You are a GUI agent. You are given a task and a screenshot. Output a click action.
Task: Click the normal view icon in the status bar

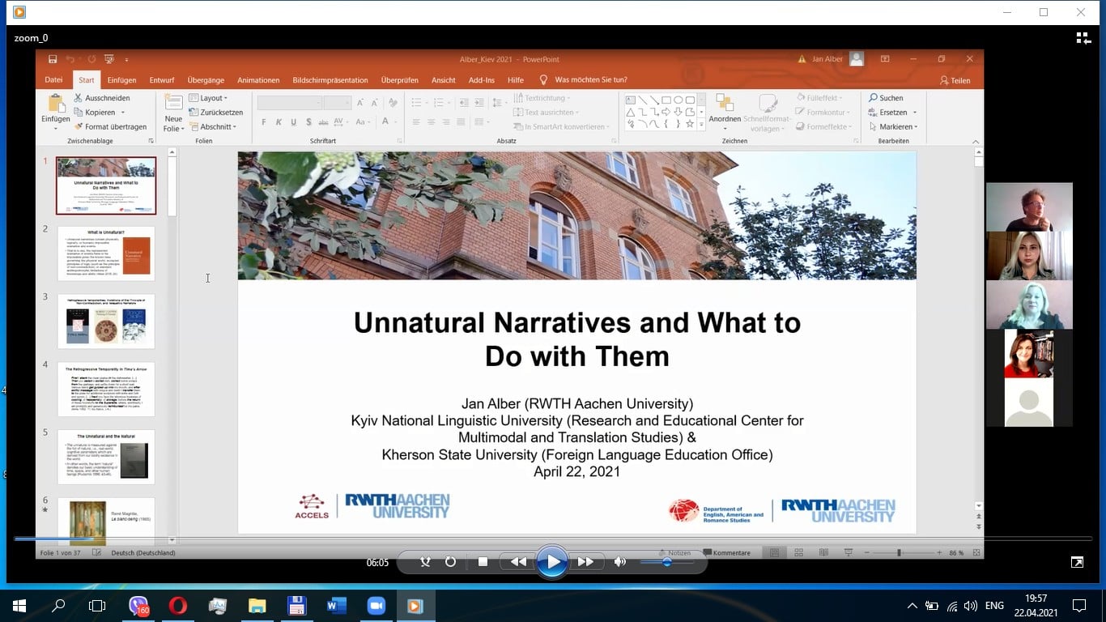774,552
